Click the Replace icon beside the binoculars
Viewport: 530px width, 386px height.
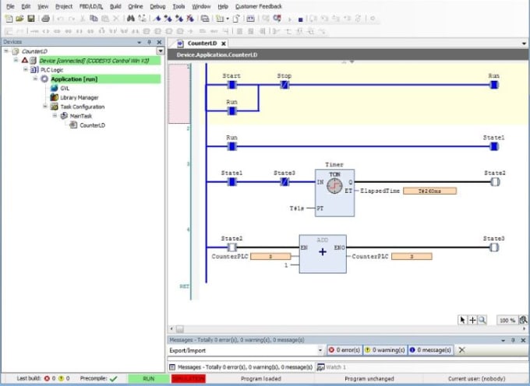coord(142,19)
